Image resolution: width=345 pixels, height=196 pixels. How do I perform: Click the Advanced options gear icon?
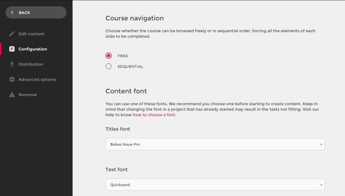[x=12, y=79]
